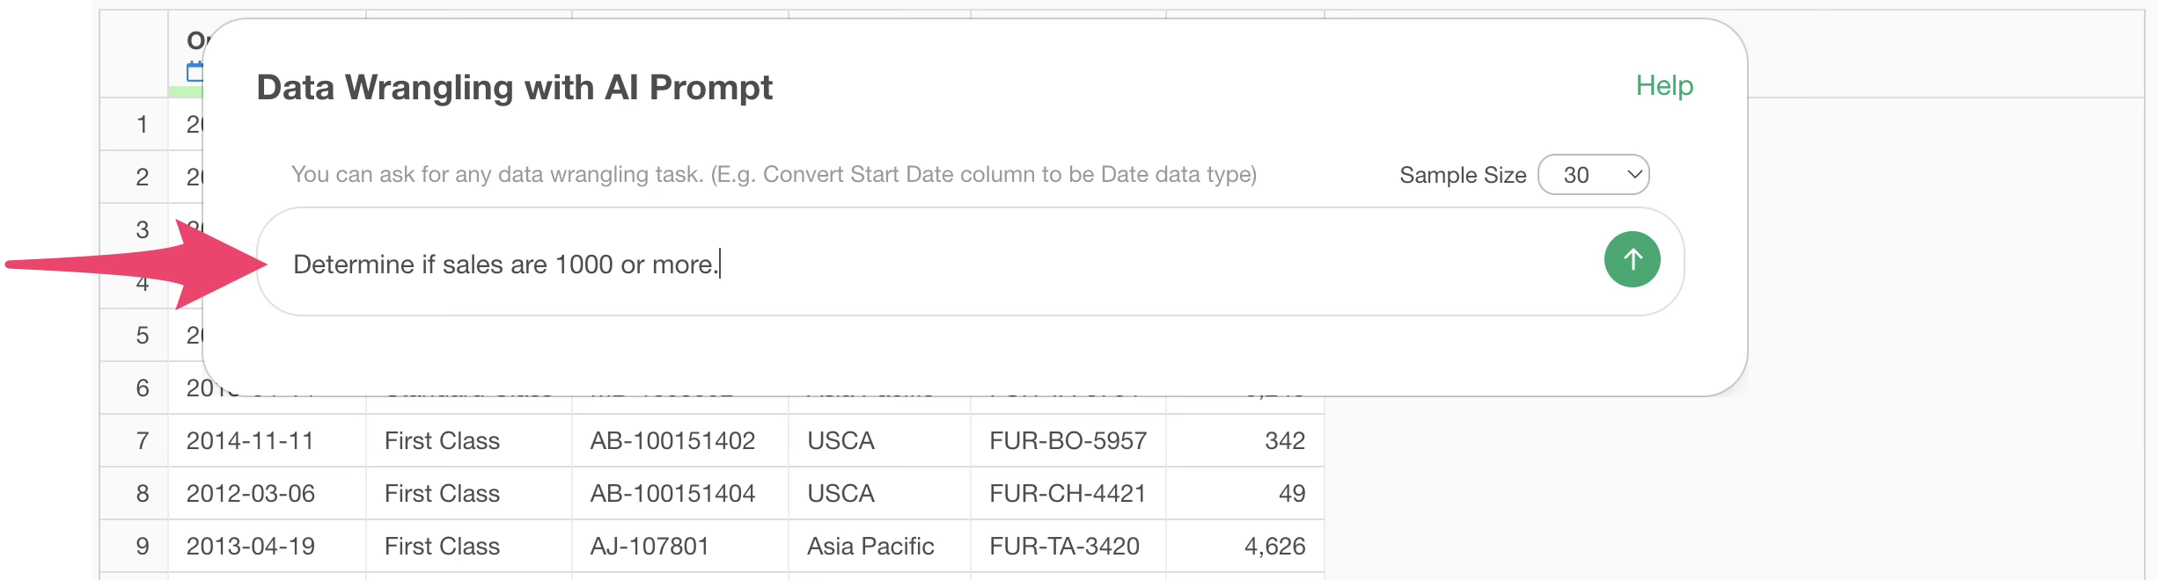This screenshot has width=2158, height=580.
Task: Focus the AI prompt text field
Action: (x=924, y=264)
